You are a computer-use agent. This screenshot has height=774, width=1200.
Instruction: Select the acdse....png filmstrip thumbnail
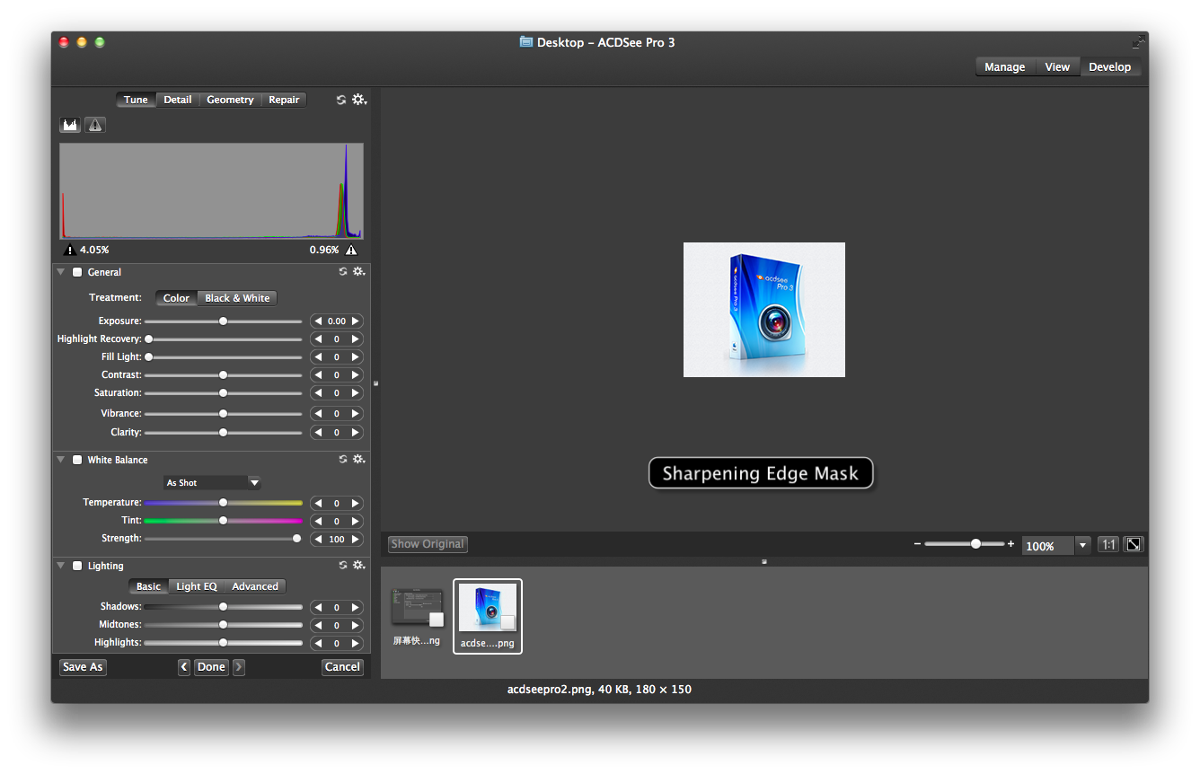[x=488, y=616]
